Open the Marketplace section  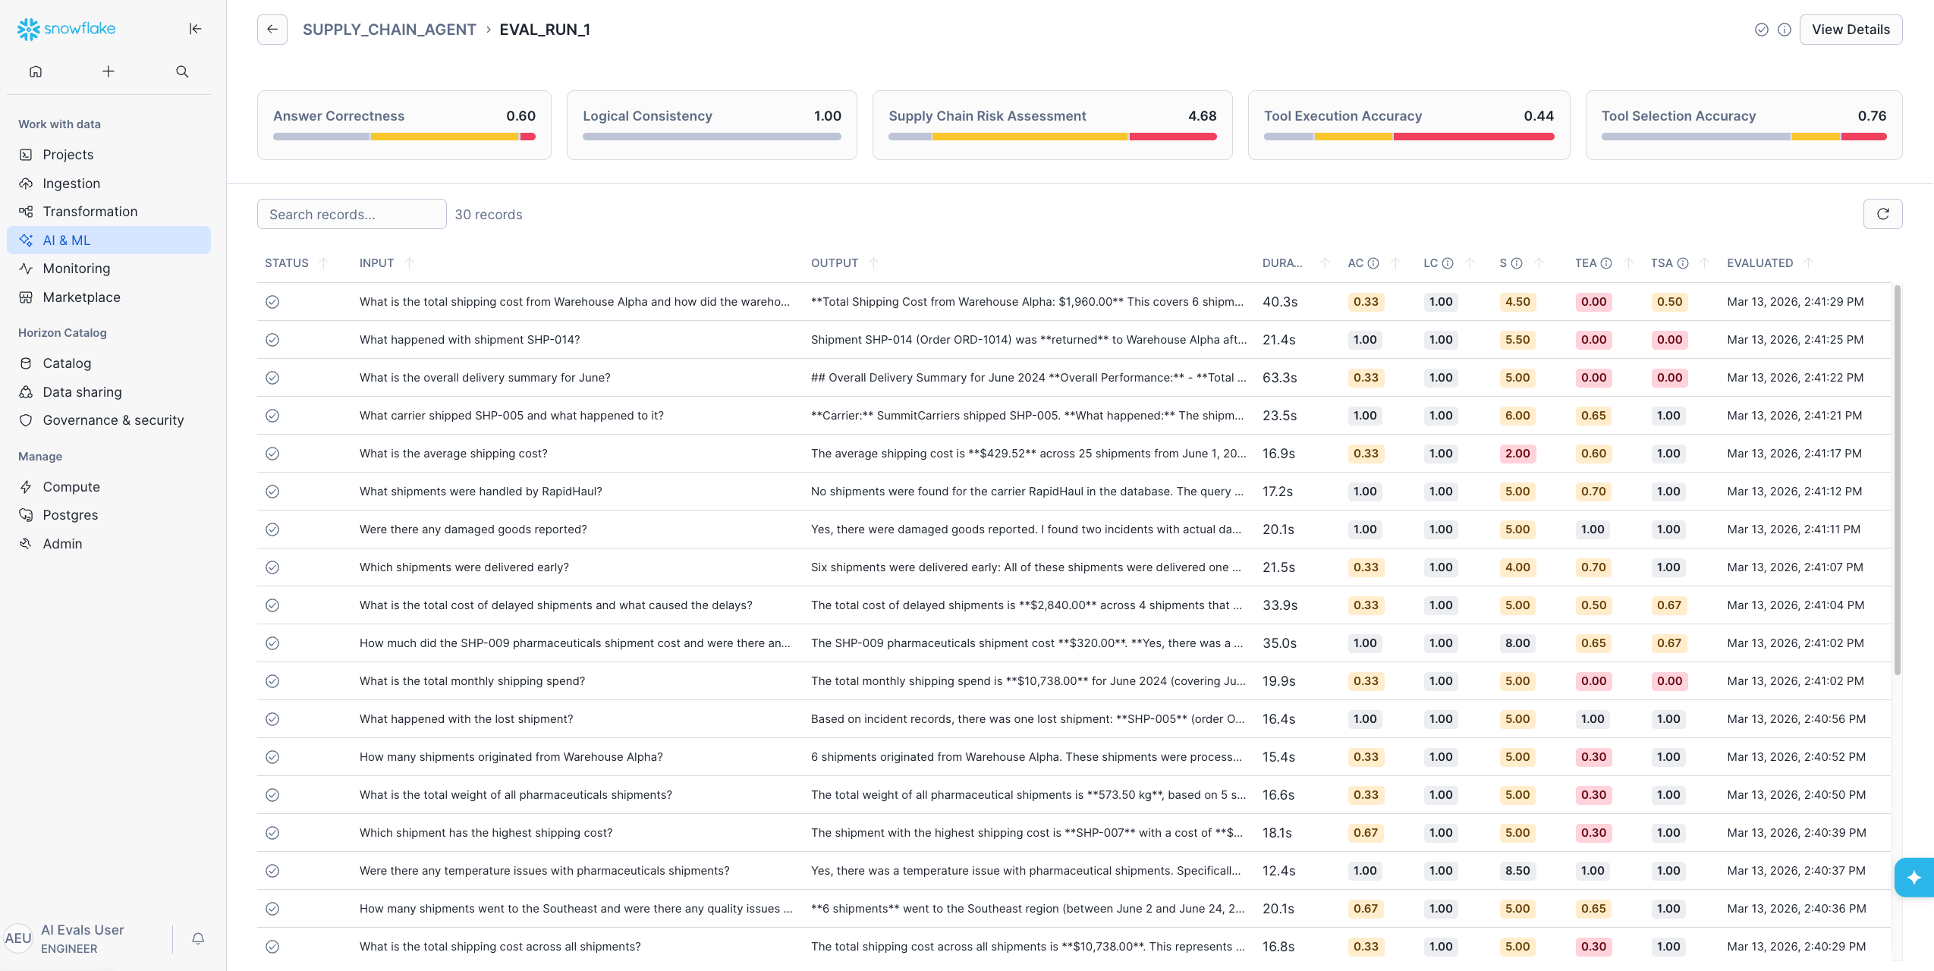click(81, 297)
